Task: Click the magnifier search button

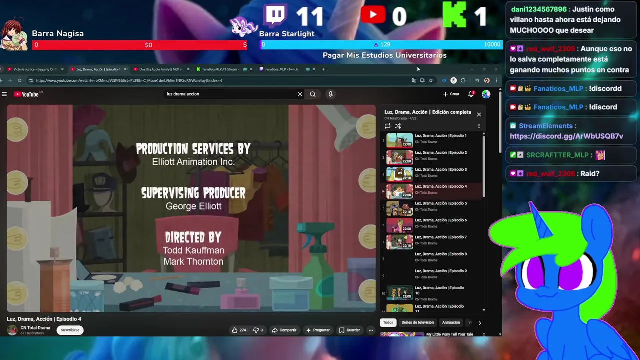Action: click(313, 94)
